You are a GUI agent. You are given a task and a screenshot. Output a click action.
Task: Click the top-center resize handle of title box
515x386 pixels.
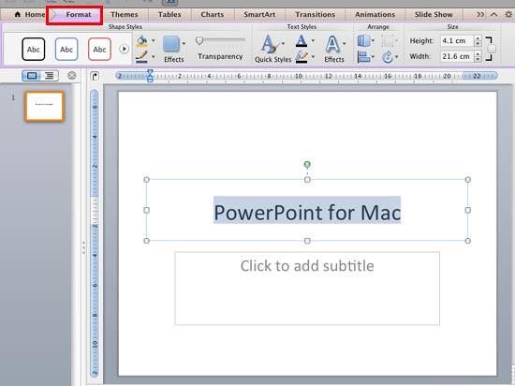[x=307, y=180]
